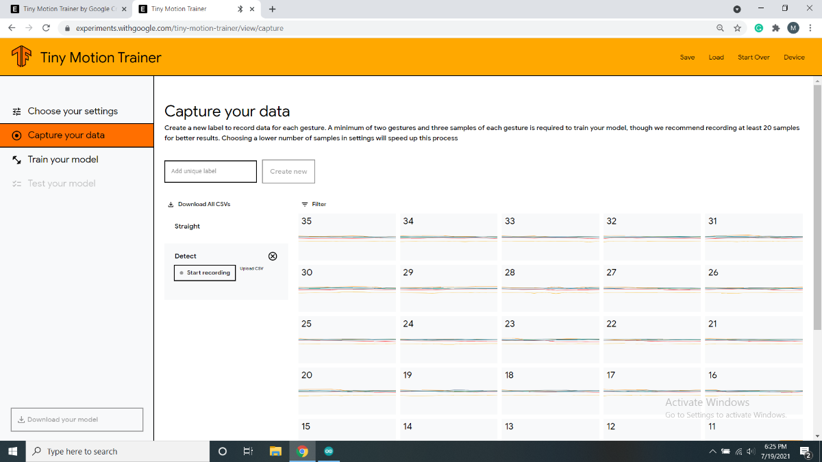Screen dimensions: 822x462
Task: Remove the Detect label with the X icon
Action: pyautogui.click(x=273, y=256)
